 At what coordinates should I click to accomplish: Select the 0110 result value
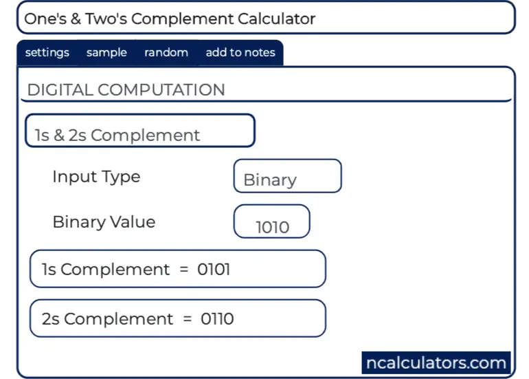pyautogui.click(x=217, y=319)
